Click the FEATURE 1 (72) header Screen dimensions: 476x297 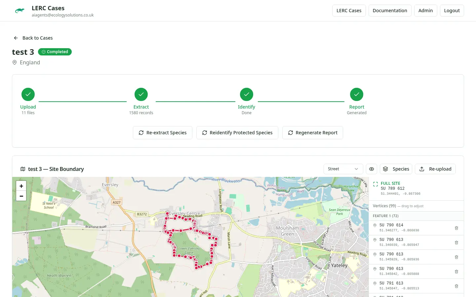[416, 216]
